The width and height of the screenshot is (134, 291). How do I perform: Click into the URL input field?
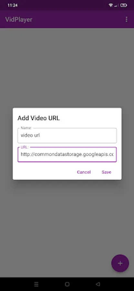pos(67,155)
